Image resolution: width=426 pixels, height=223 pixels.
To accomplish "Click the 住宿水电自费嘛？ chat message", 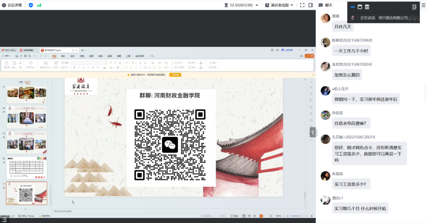I will point(351,123).
